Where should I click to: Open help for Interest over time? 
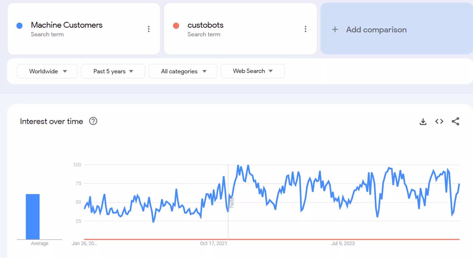(93, 121)
